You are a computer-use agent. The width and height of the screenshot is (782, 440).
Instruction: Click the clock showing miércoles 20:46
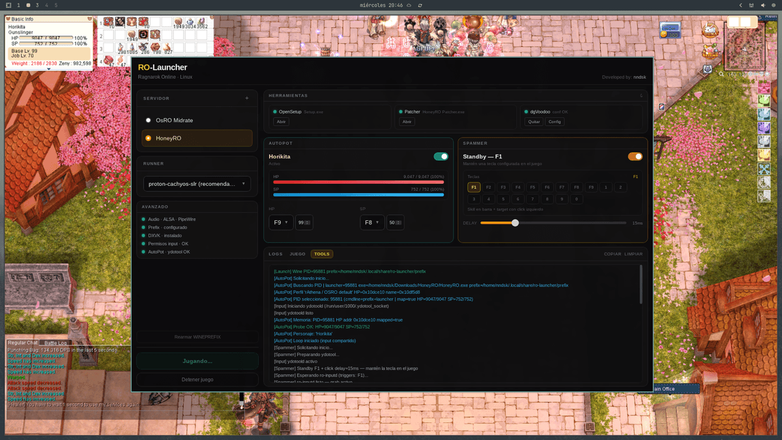[x=381, y=5]
